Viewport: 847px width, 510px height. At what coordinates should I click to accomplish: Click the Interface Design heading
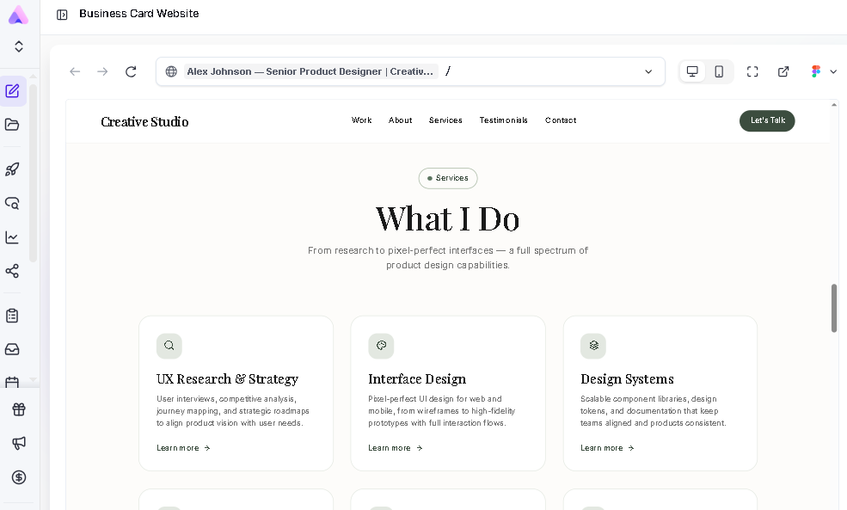click(417, 379)
